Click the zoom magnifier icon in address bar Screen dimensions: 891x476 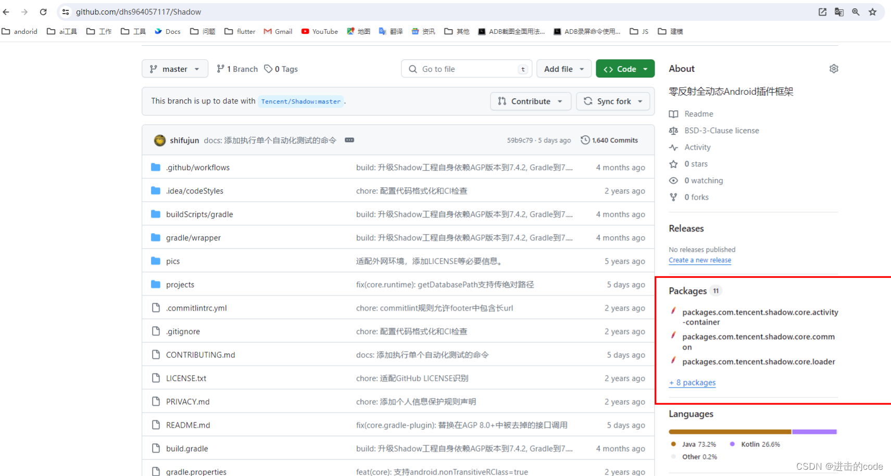(856, 12)
